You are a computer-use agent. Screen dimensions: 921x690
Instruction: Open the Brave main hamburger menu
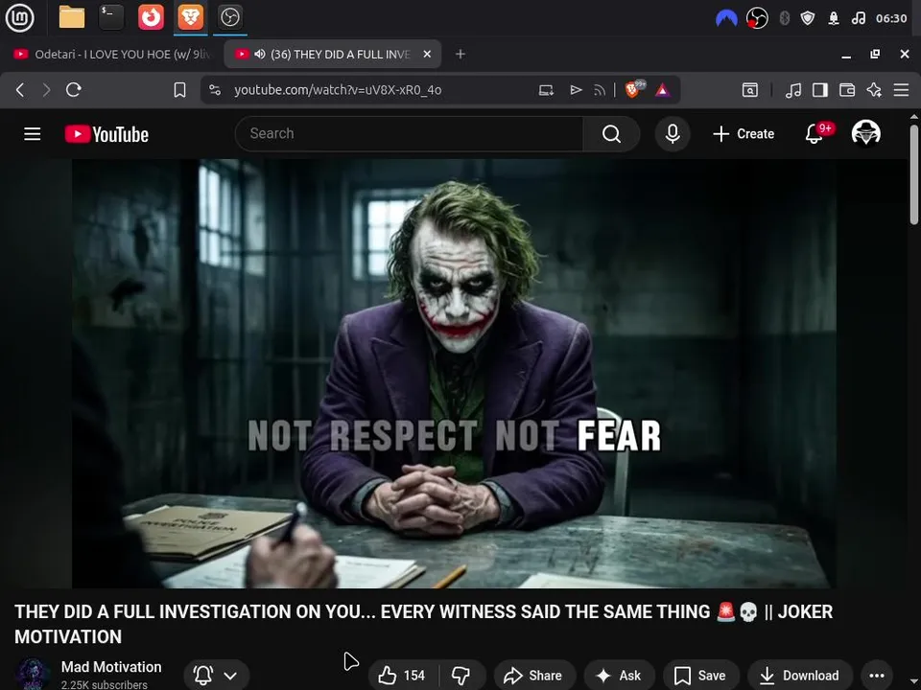tap(901, 90)
